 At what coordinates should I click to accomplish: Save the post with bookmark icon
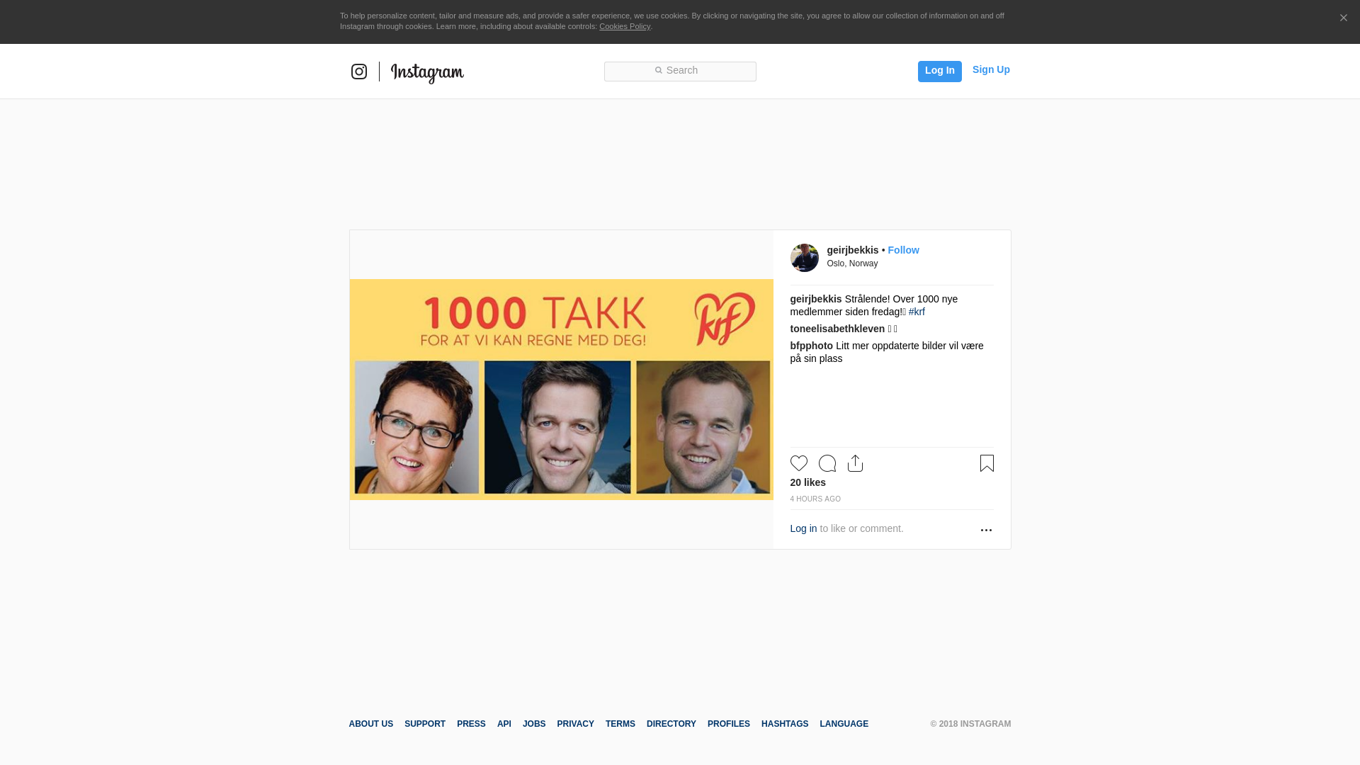[x=987, y=463]
